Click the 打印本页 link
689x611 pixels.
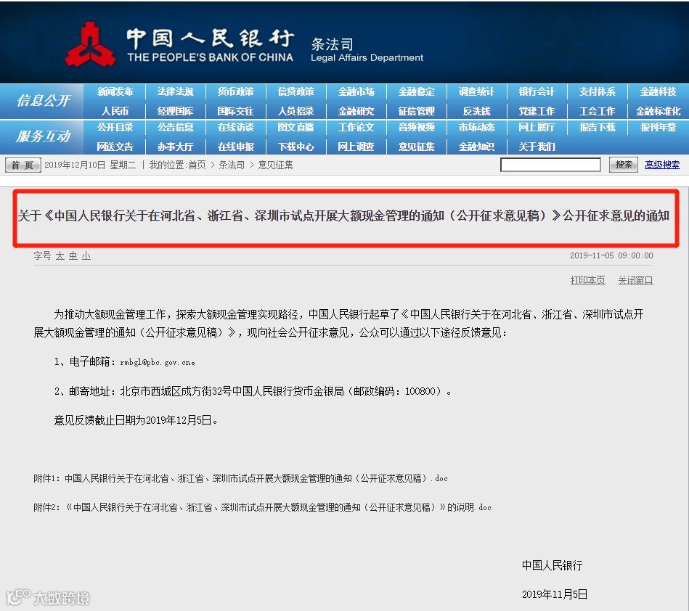tap(587, 280)
